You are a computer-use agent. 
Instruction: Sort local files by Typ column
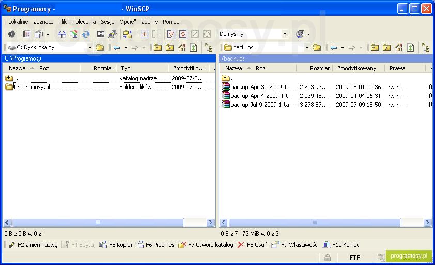pos(142,68)
